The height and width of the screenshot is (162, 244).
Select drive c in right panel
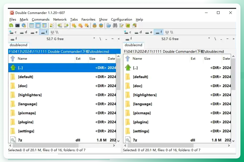coord(128,32)
